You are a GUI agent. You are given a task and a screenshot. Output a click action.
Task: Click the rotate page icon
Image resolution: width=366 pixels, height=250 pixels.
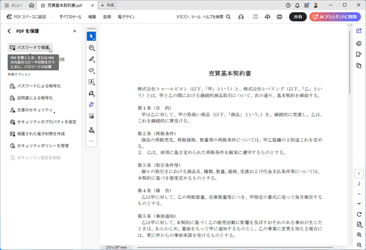pos(359,214)
